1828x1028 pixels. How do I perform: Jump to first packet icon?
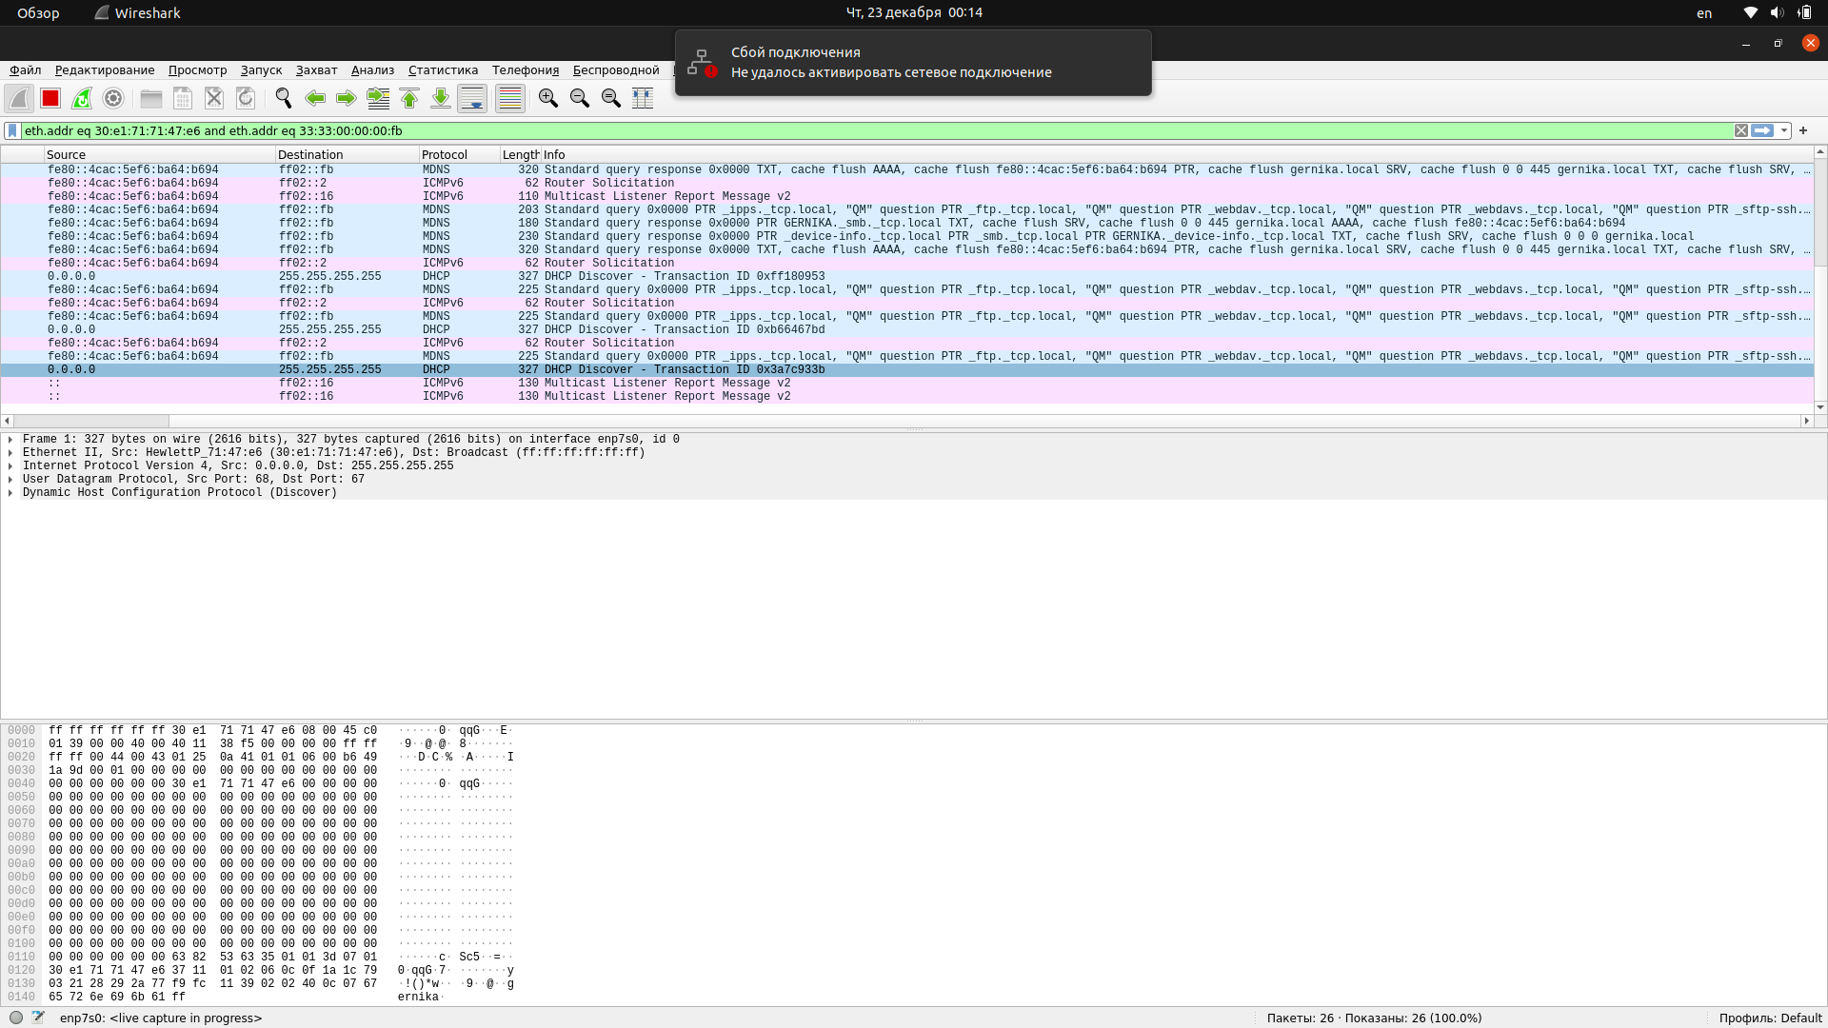pos(409,98)
